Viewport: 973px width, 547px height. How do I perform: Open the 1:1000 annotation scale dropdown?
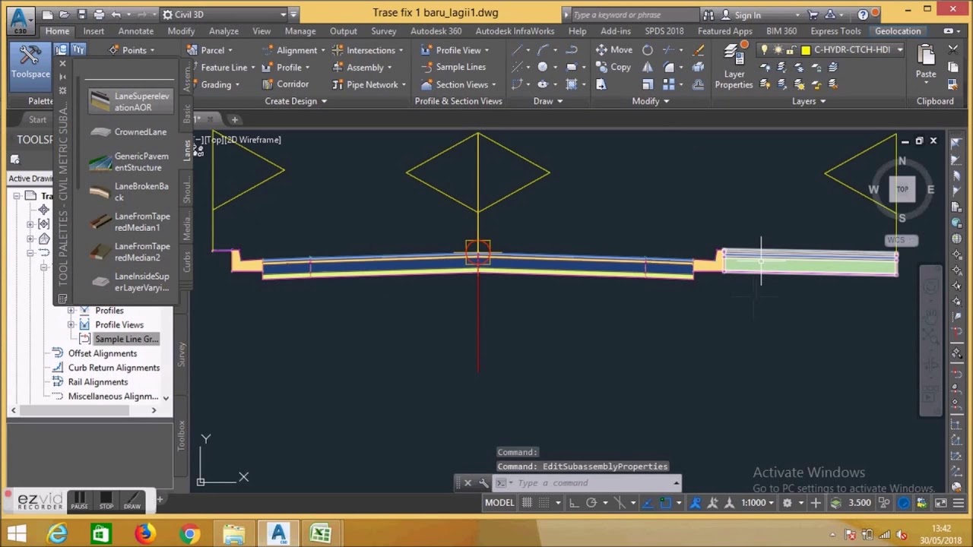click(759, 503)
